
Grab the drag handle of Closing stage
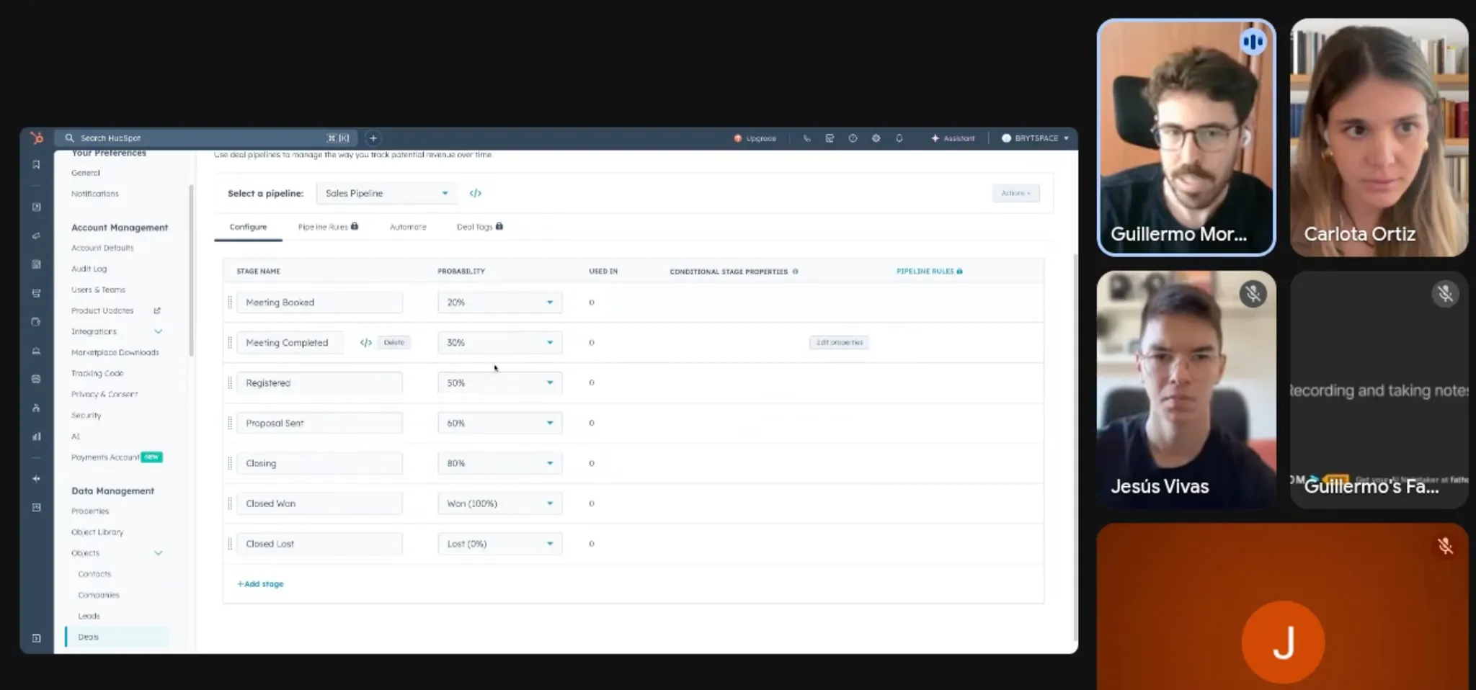click(230, 464)
